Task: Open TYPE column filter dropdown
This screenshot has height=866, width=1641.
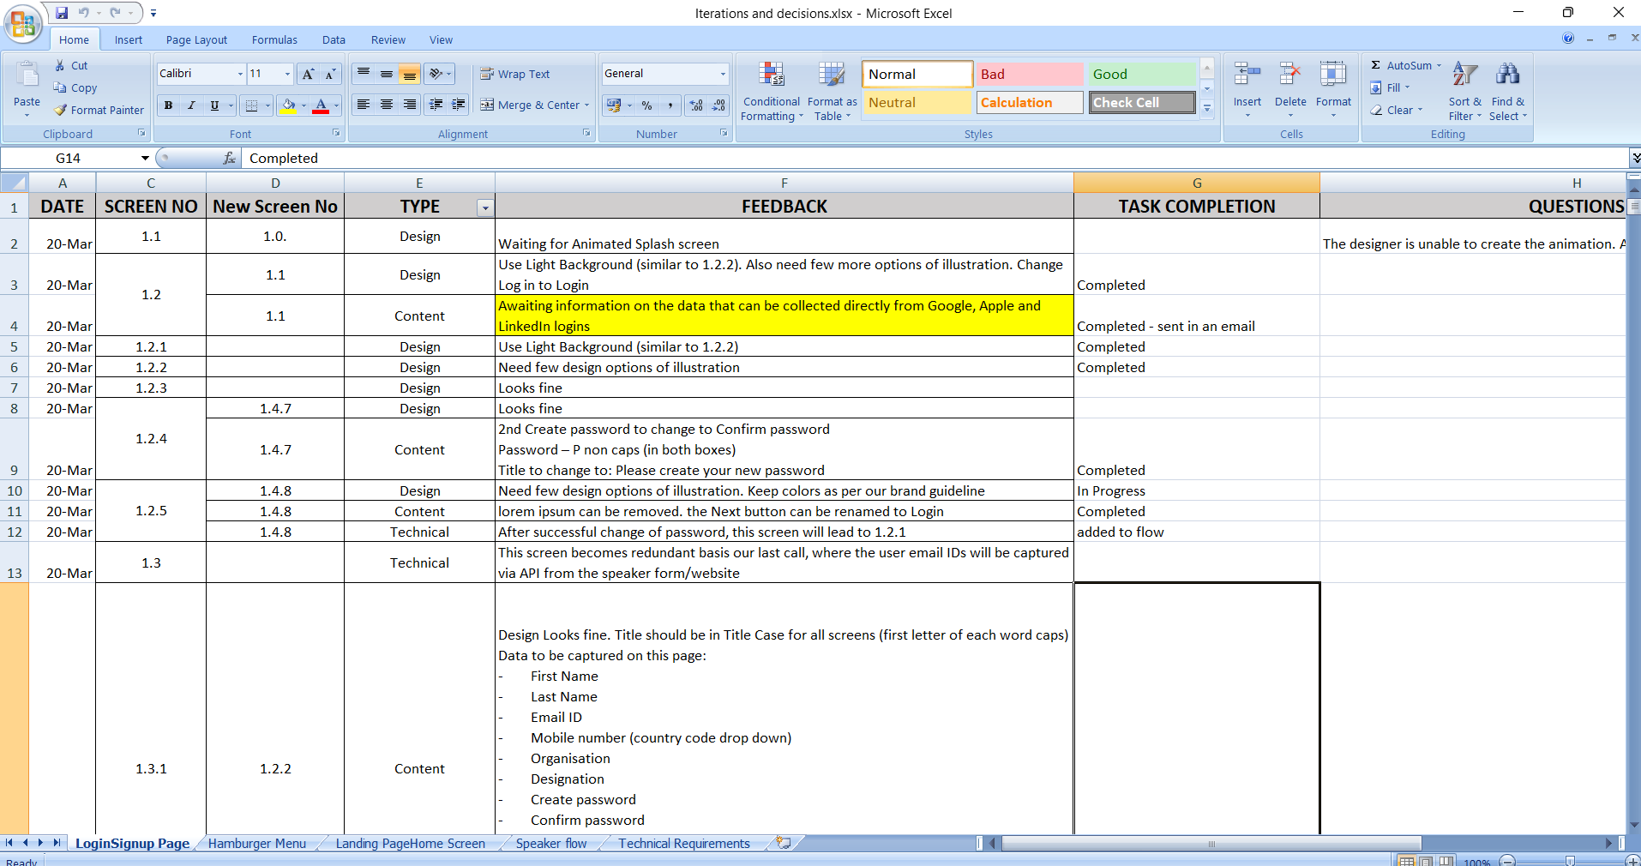Action: [485, 207]
